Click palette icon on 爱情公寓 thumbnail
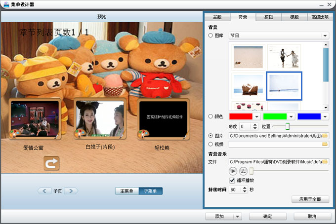This screenshot has width=336, height=224. coord(14,134)
